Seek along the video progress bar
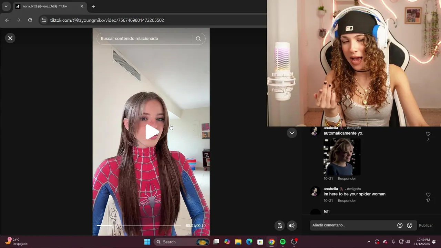 click(139, 226)
